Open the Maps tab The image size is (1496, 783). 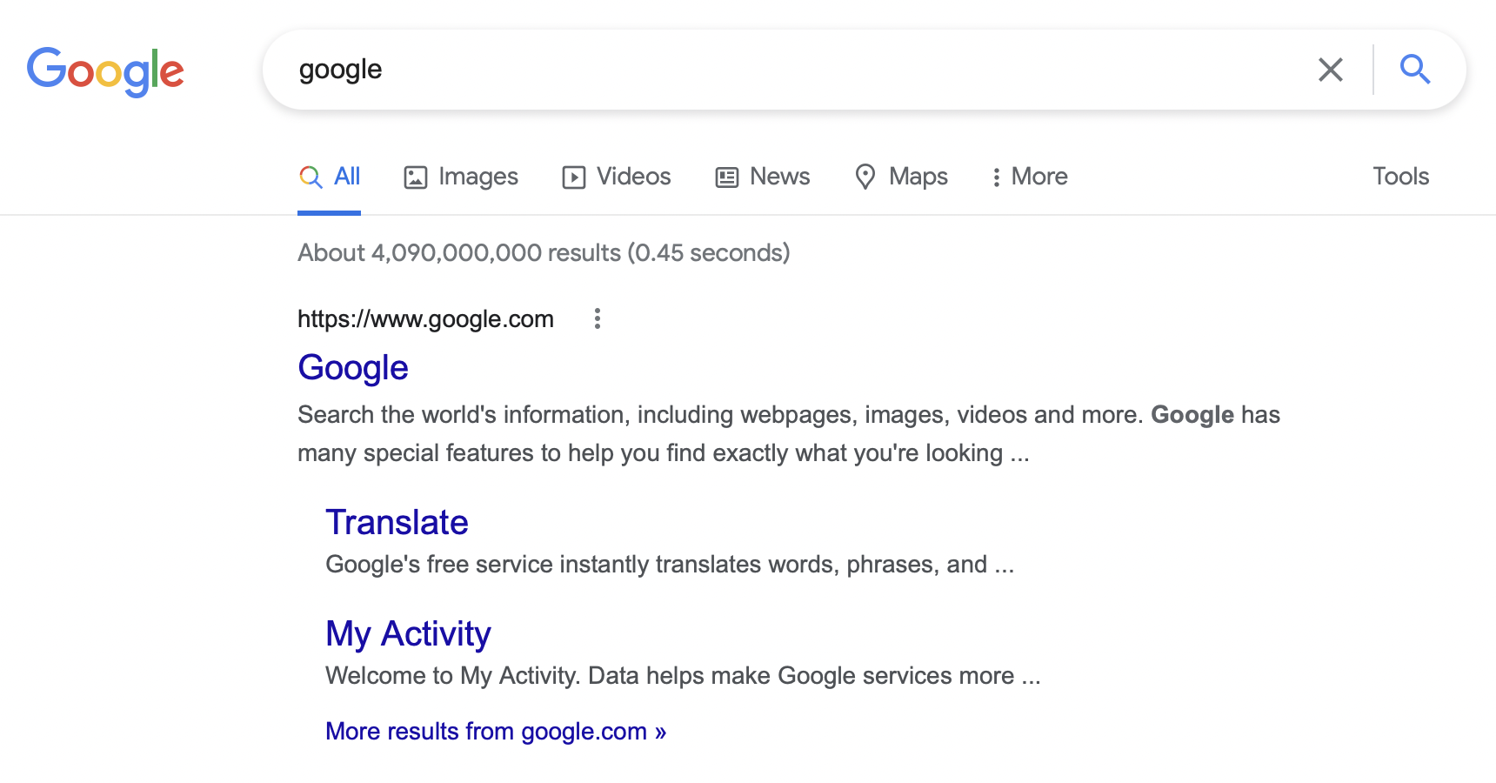coord(901,177)
